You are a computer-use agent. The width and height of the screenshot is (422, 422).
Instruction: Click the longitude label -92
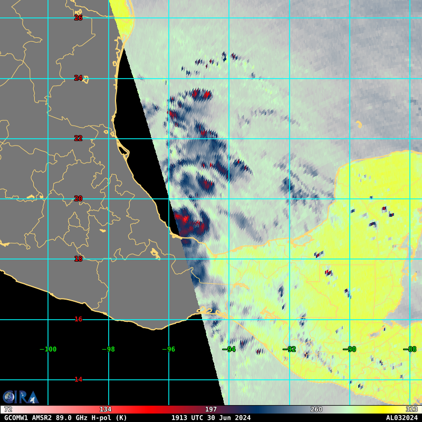pos(289,349)
